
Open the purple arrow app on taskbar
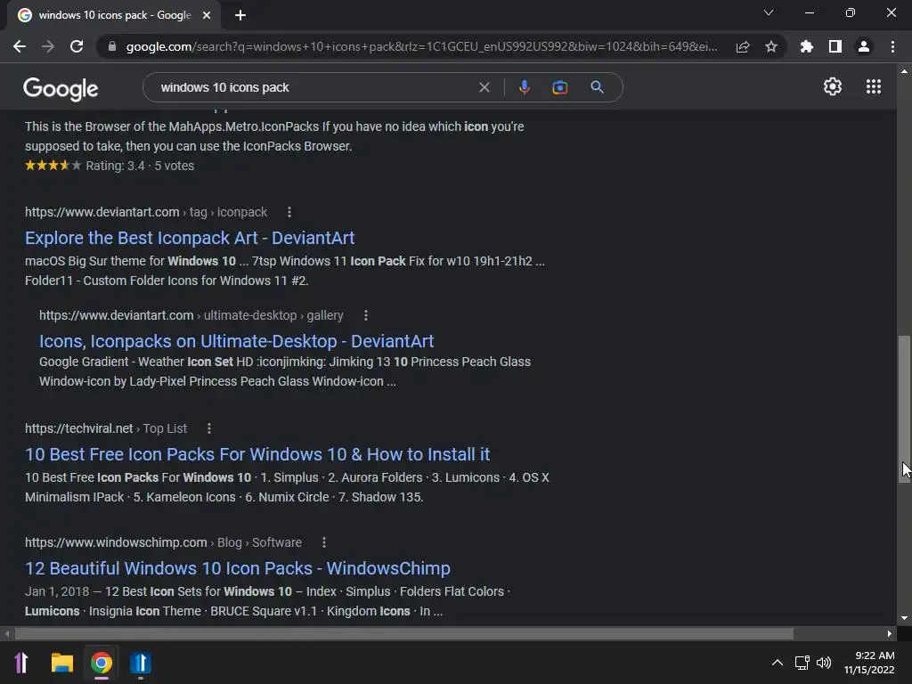pos(21,663)
